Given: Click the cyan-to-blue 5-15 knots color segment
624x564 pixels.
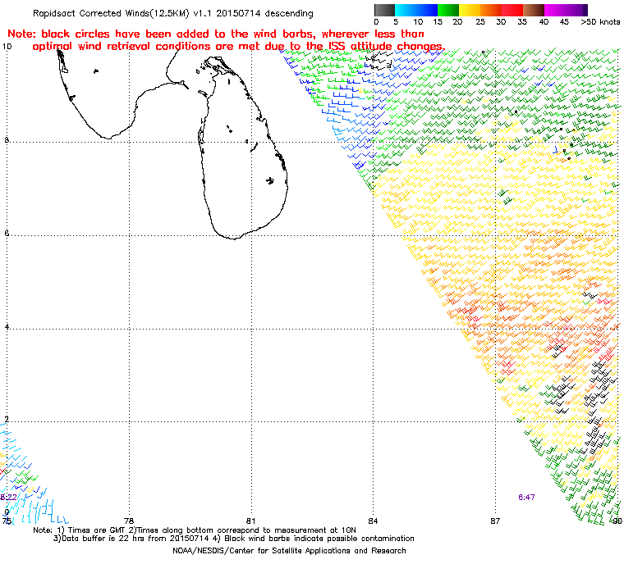Looking at the screenshot, I should pos(416,10).
